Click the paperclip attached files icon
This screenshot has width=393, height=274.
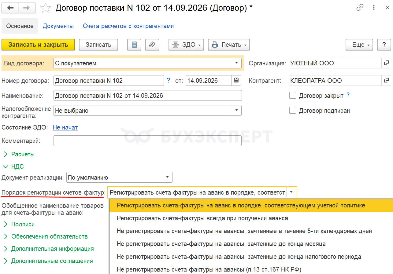coord(152,45)
